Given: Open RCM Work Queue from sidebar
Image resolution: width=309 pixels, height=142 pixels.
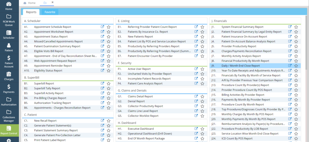Looking at the screenshot, I should tap(9, 20).
